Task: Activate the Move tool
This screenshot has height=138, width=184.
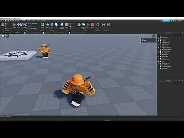Action: tap(18, 25)
